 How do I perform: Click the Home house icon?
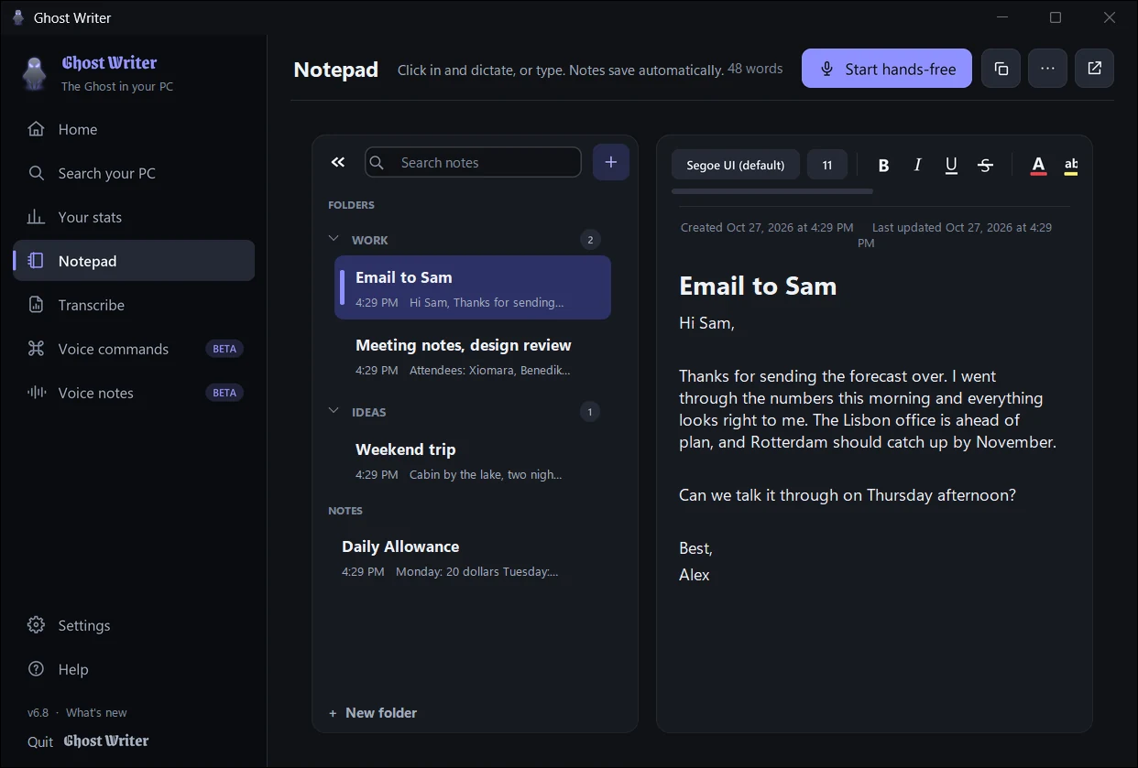tap(36, 129)
